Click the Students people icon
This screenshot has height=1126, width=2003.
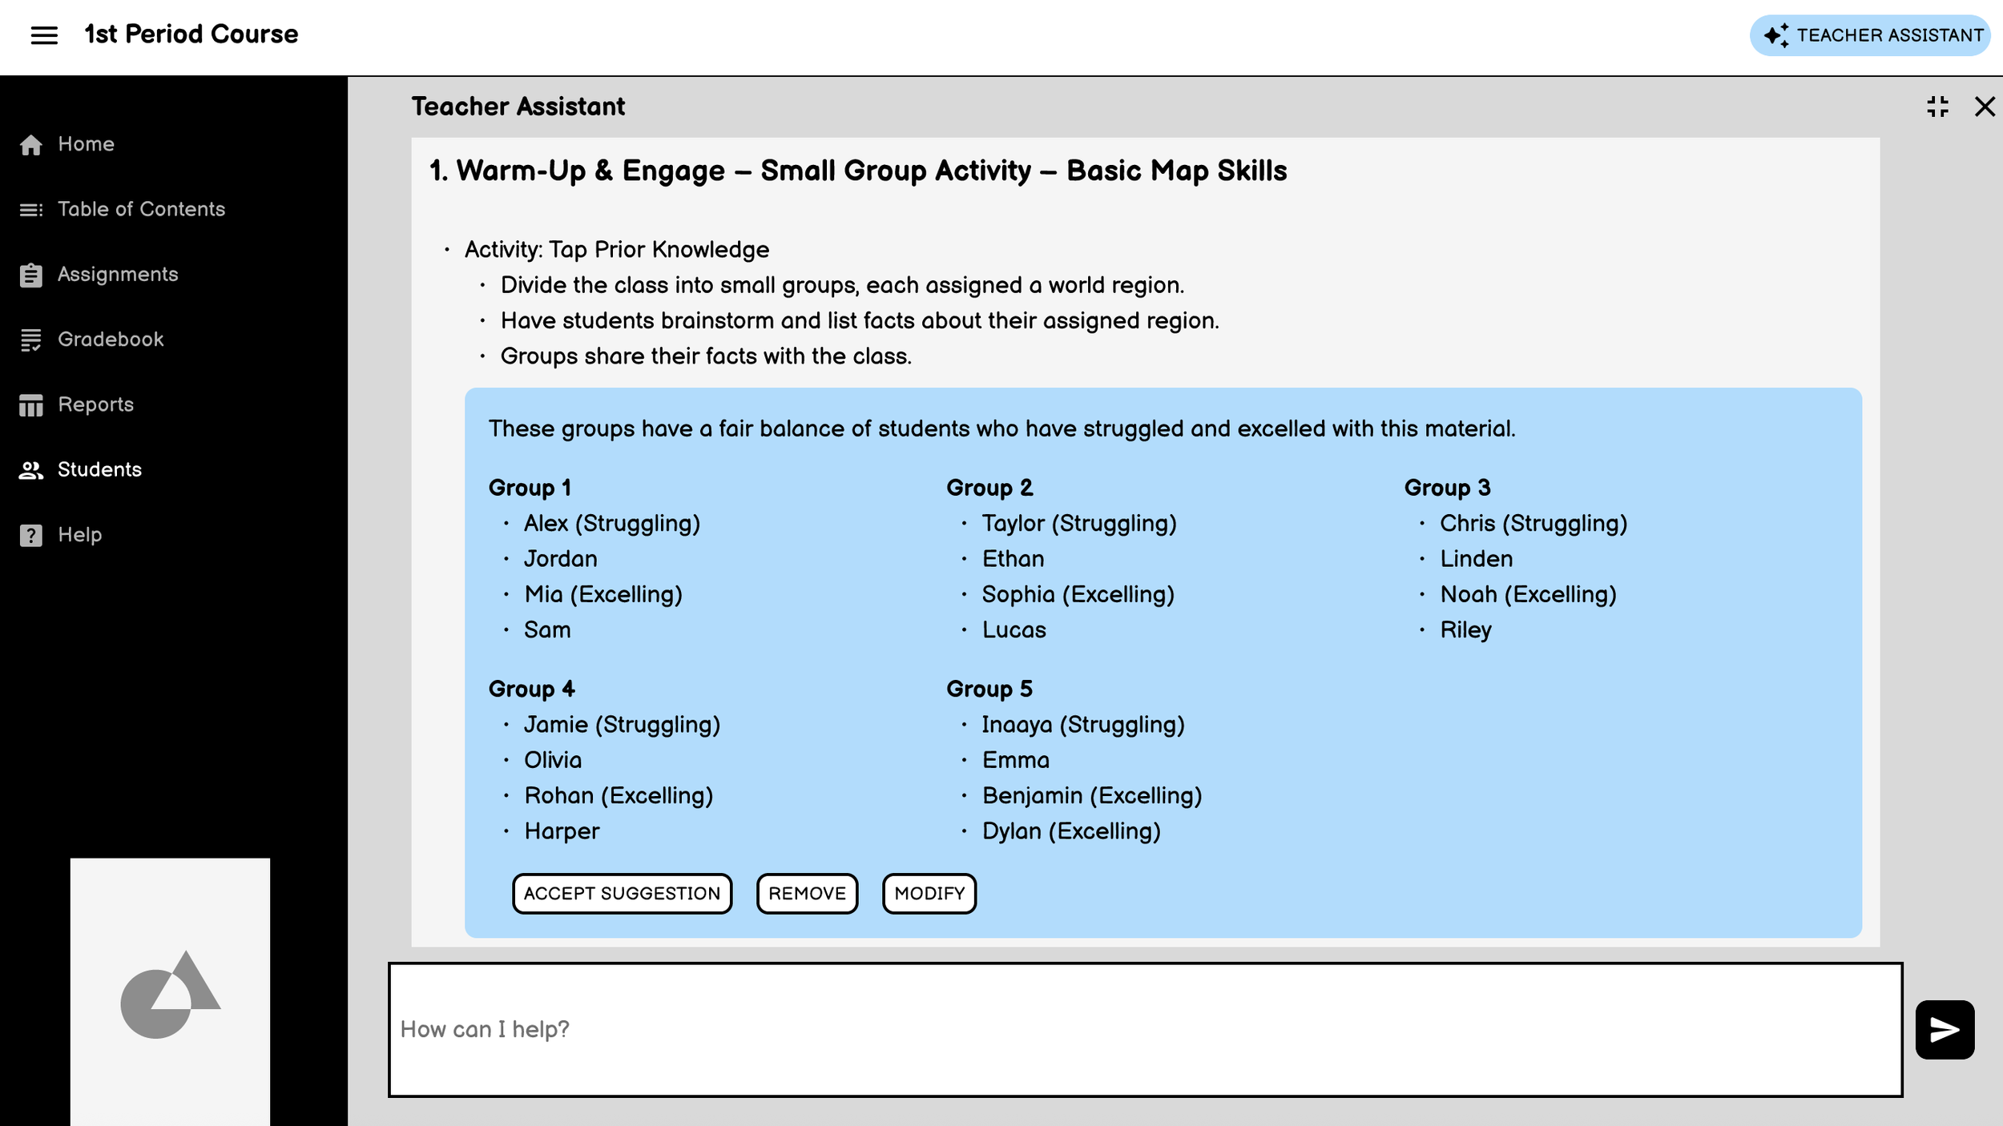tap(31, 470)
